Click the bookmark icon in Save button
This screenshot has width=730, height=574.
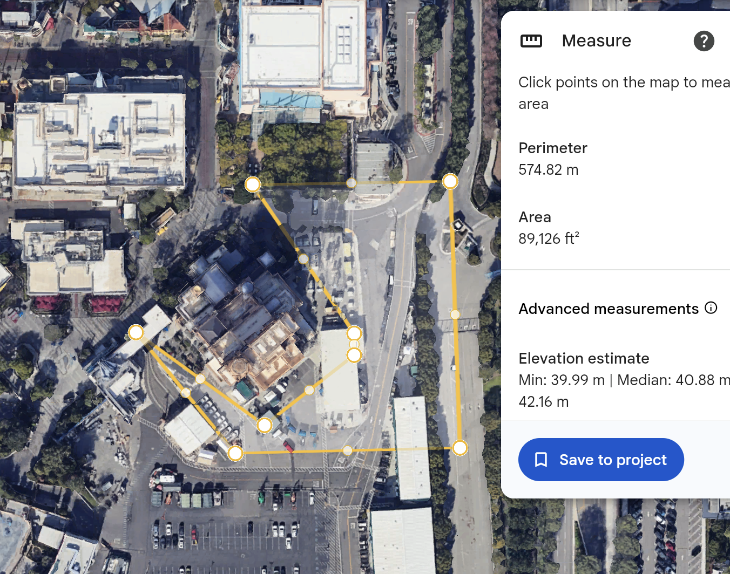pos(540,460)
